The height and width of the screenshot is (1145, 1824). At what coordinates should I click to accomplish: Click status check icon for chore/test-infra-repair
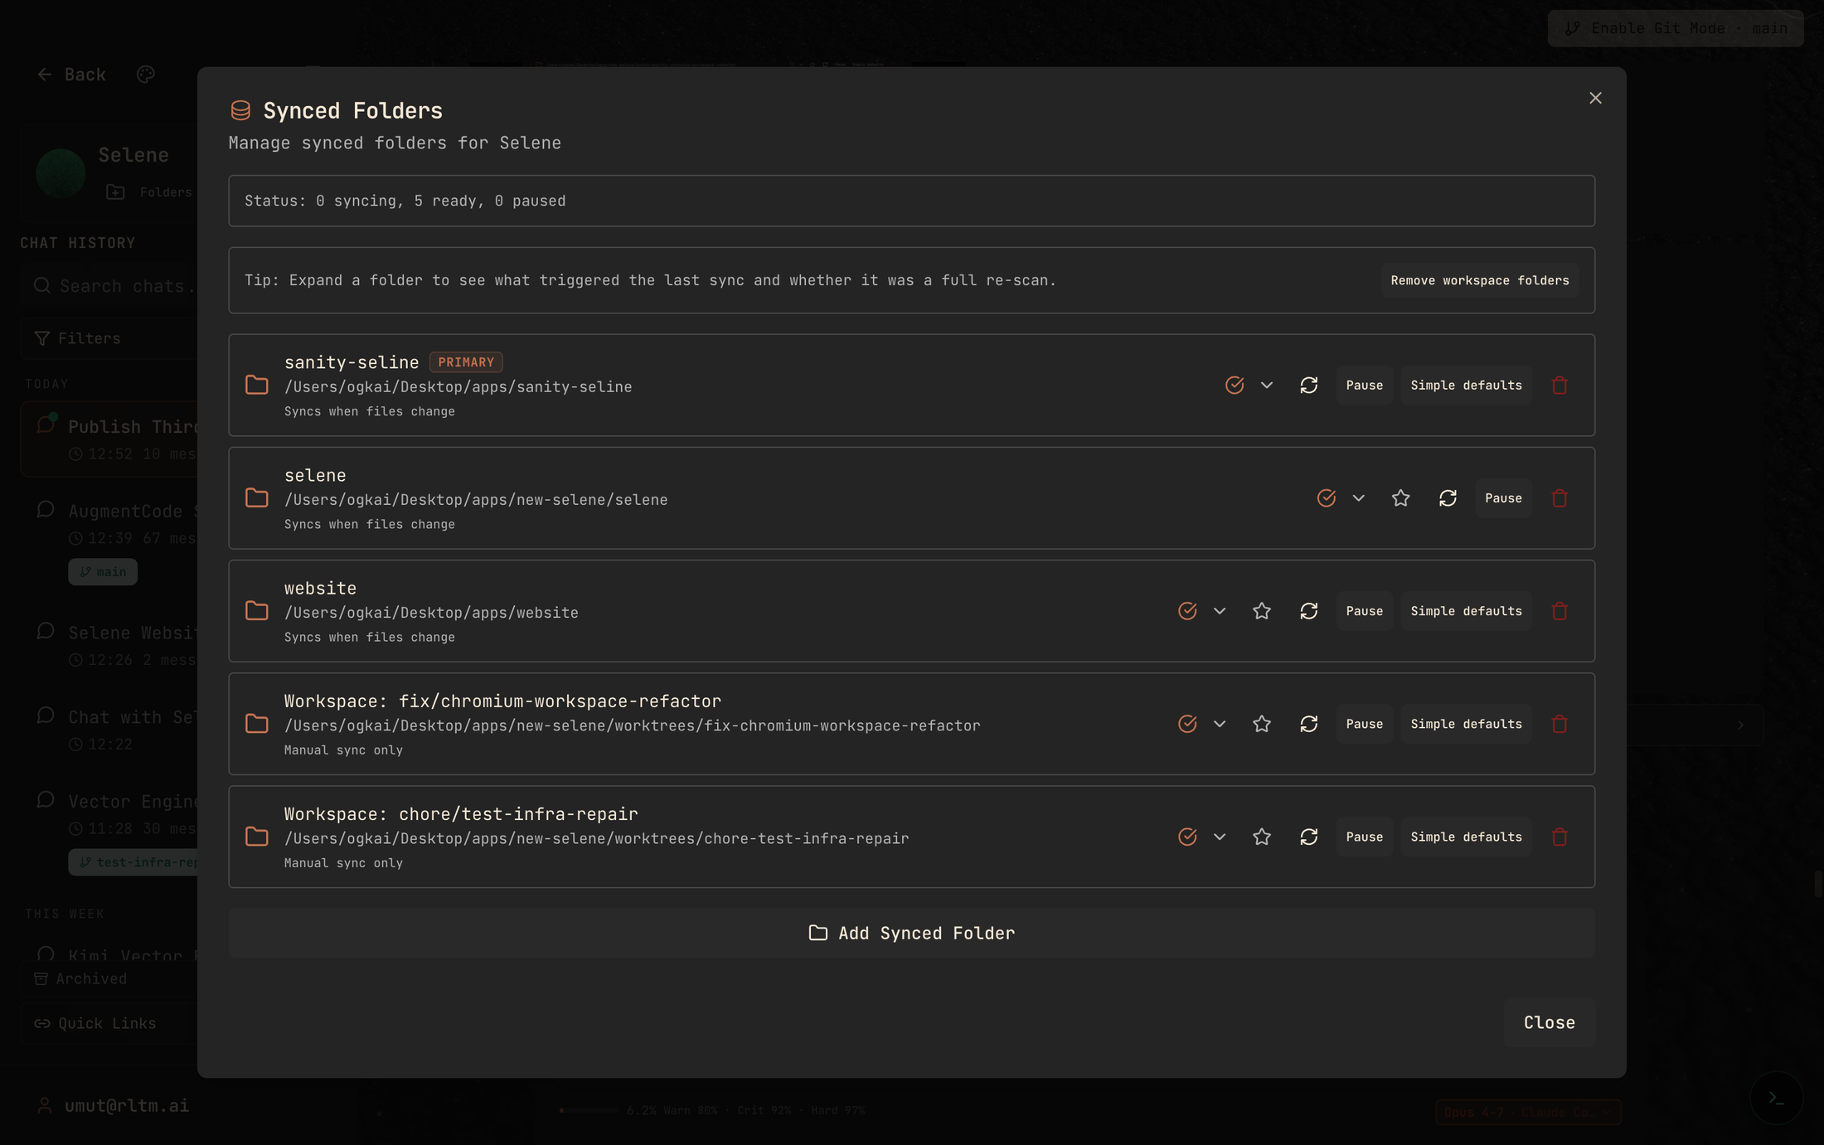pyautogui.click(x=1187, y=837)
